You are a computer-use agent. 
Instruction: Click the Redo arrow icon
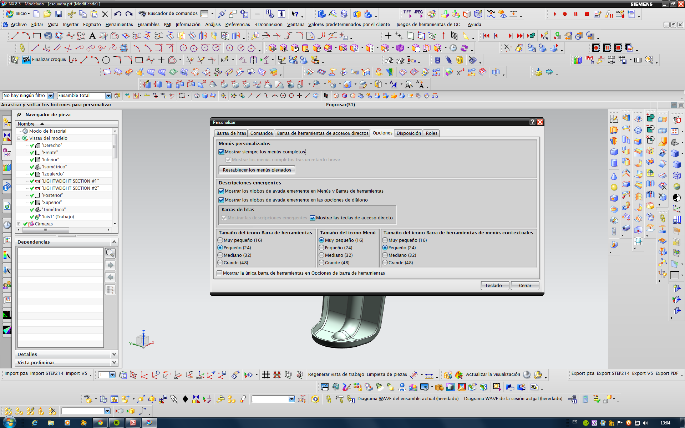click(129, 14)
